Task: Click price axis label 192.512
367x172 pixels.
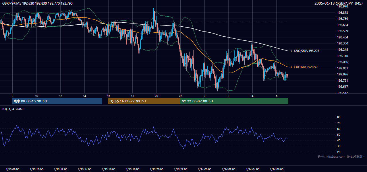Action: click(342, 93)
